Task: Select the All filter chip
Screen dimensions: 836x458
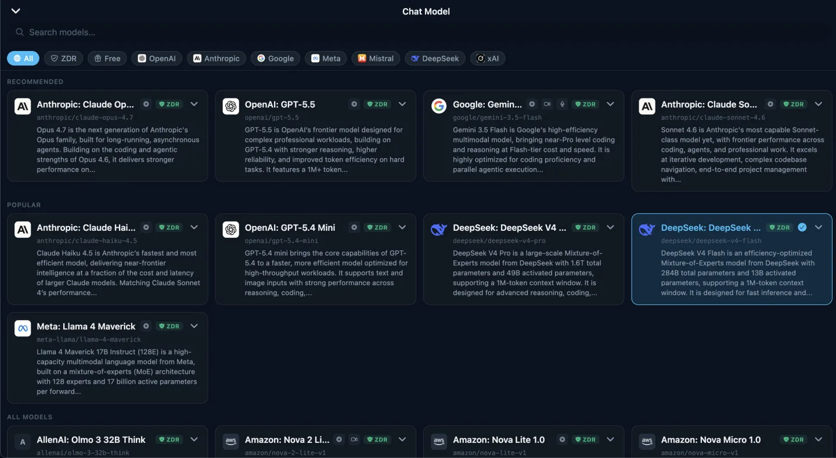Action: (23, 58)
